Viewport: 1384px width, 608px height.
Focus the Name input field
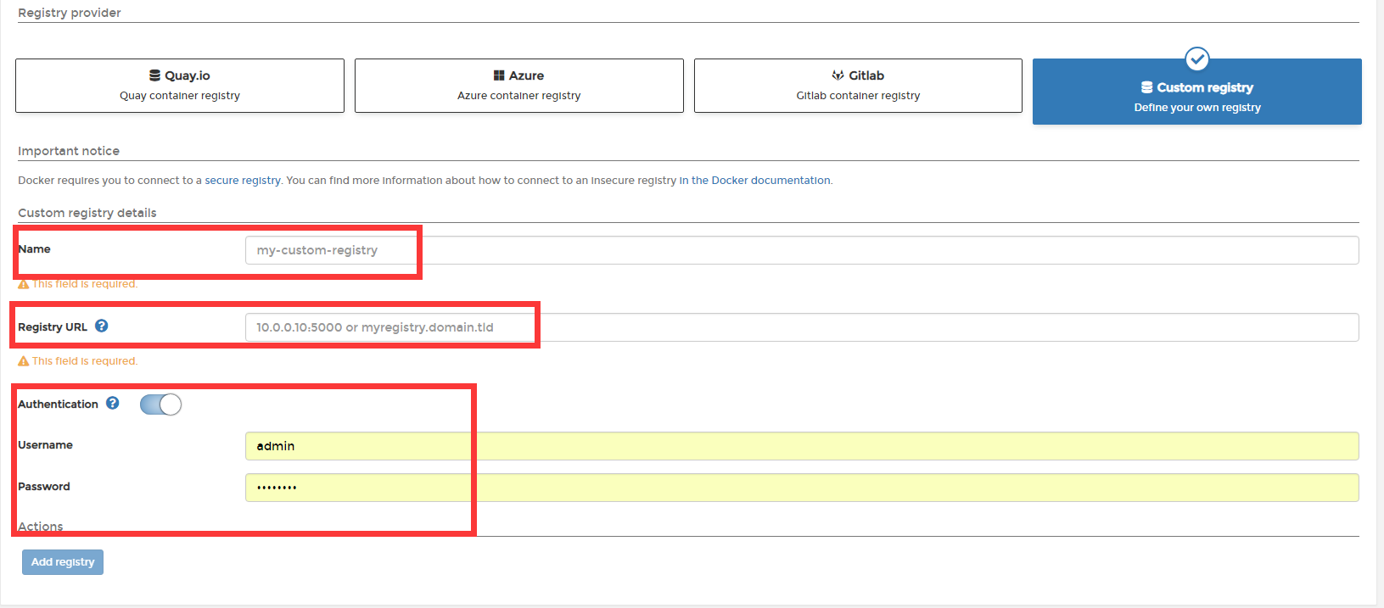point(802,250)
